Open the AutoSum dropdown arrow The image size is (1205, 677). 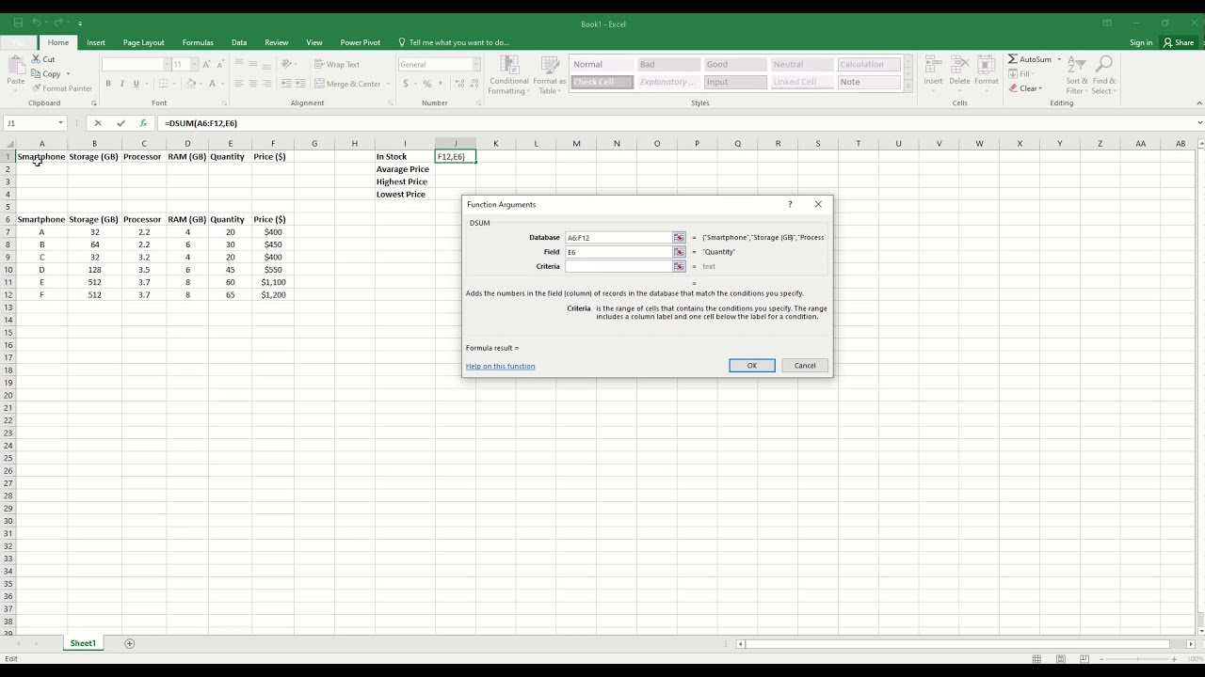(x=1059, y=59)
